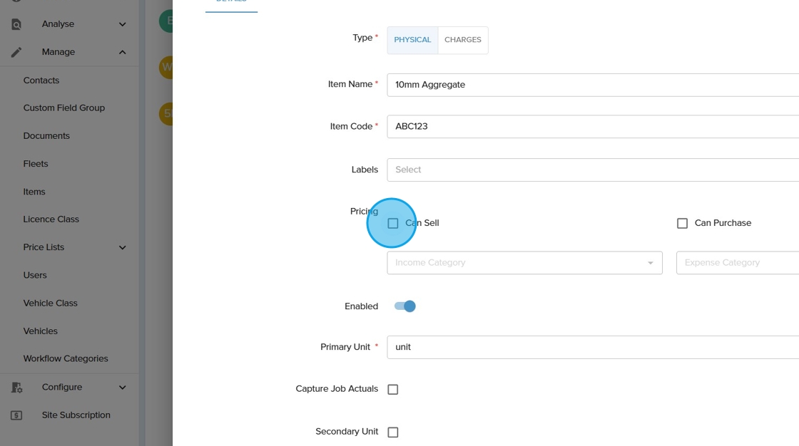Switch off the Enabled toggle
The width and height of the screenshot is (799, 446).
[405, 306]
